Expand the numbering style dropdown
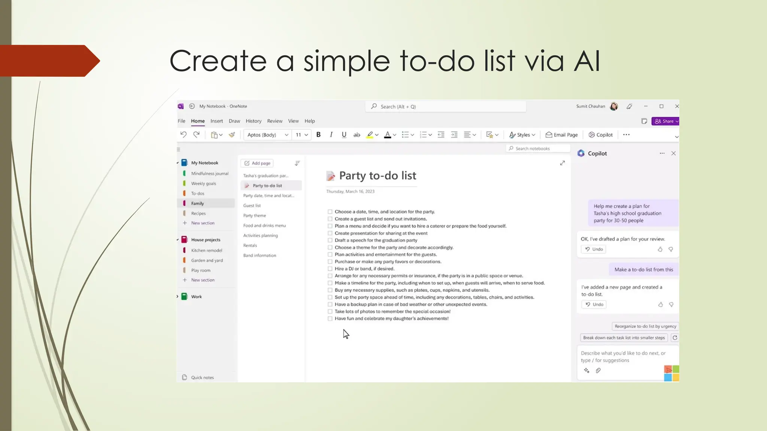 click(x=430, y=135)
